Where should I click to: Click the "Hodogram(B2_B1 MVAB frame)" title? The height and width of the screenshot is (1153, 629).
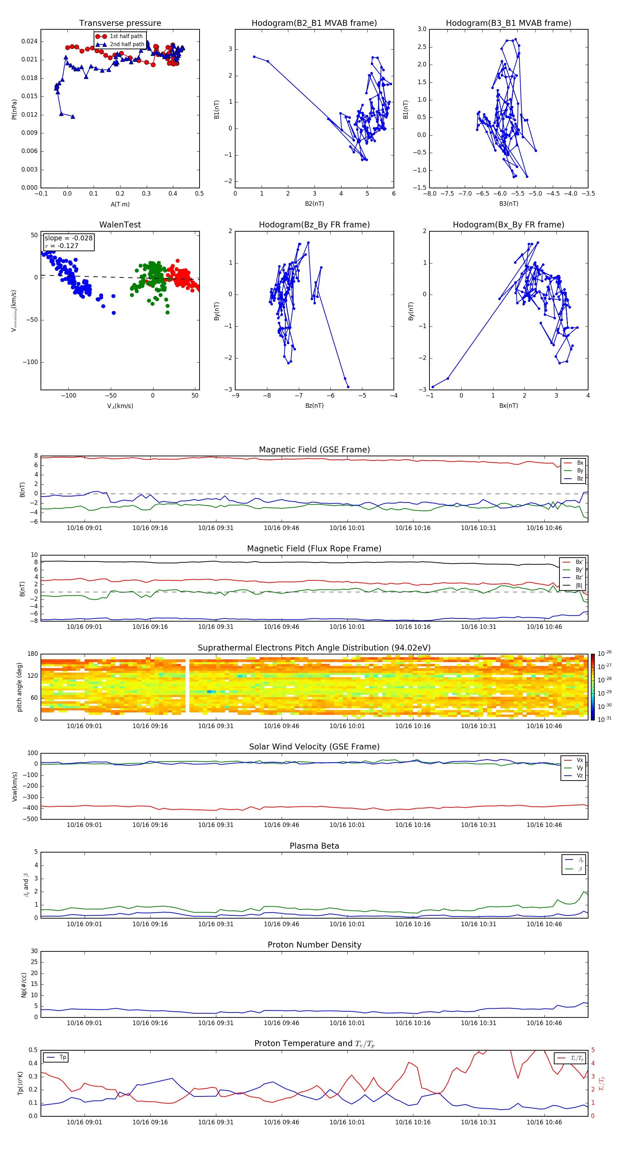click(x=314, y=23)
